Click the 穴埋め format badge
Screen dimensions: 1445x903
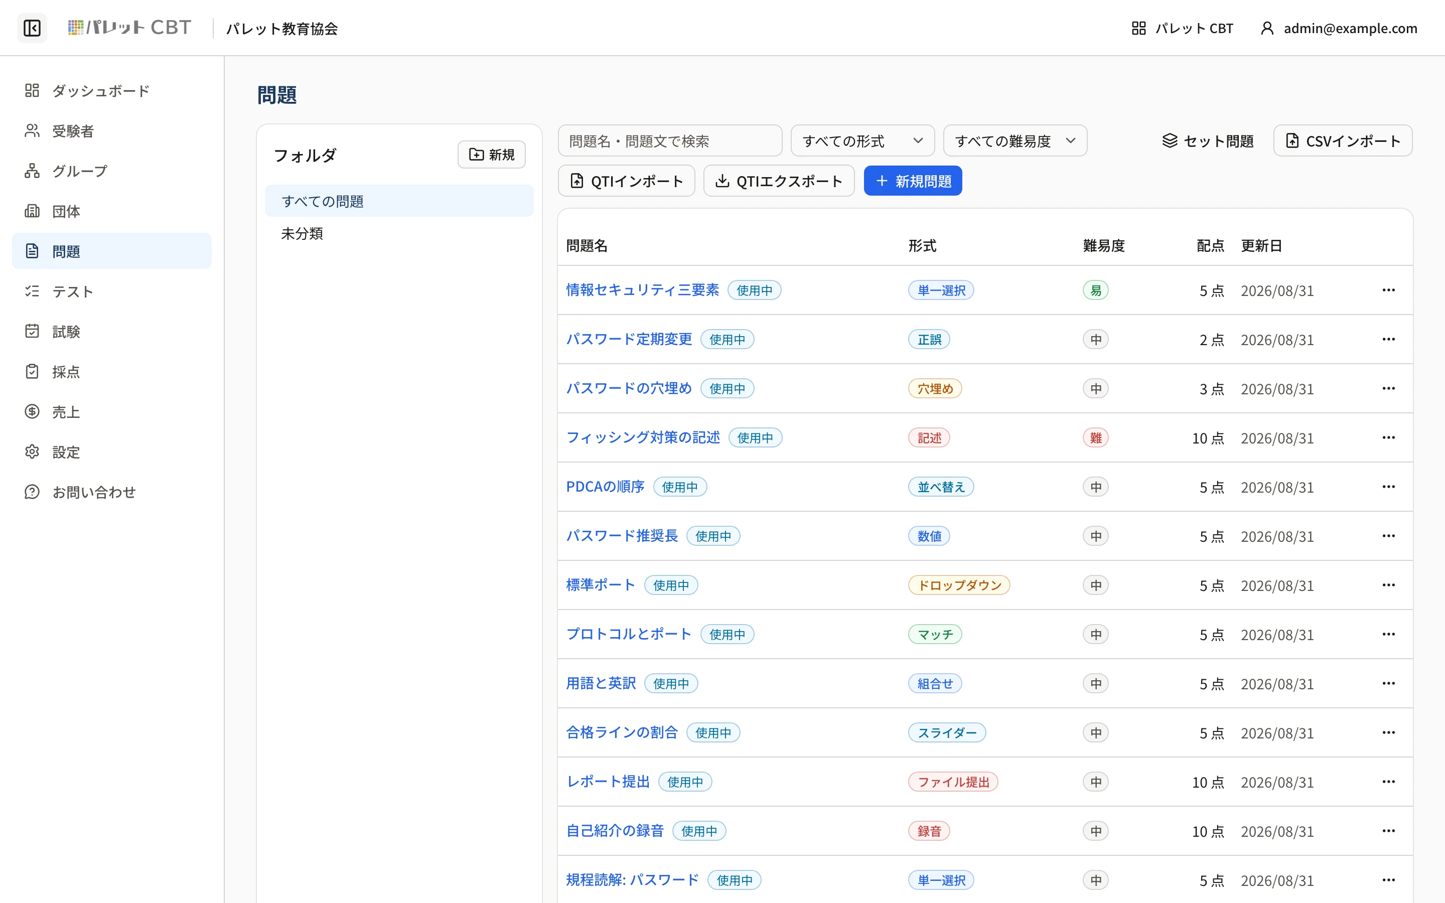click(935, 388)
